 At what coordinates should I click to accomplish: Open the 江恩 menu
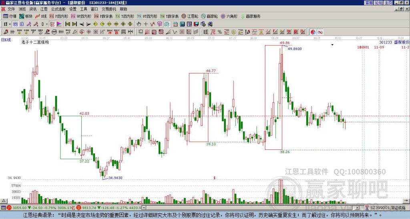44,9
